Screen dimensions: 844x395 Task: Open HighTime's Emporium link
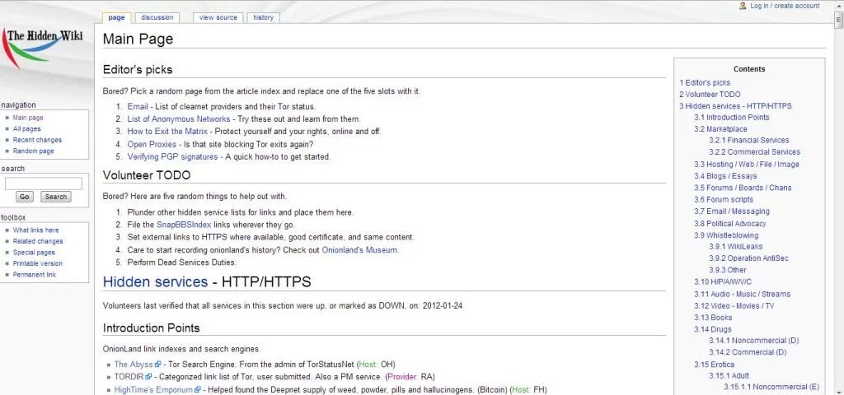tap(153, 389)
